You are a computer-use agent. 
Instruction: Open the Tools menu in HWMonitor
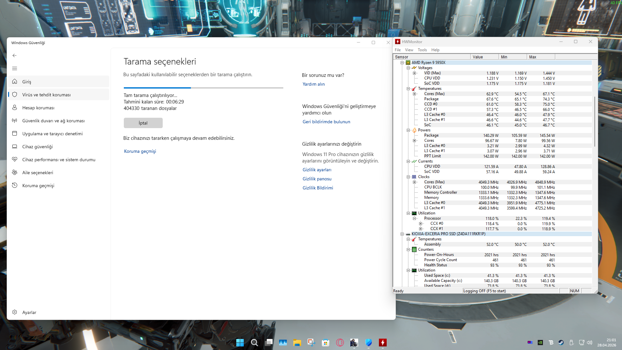(422, 50)
